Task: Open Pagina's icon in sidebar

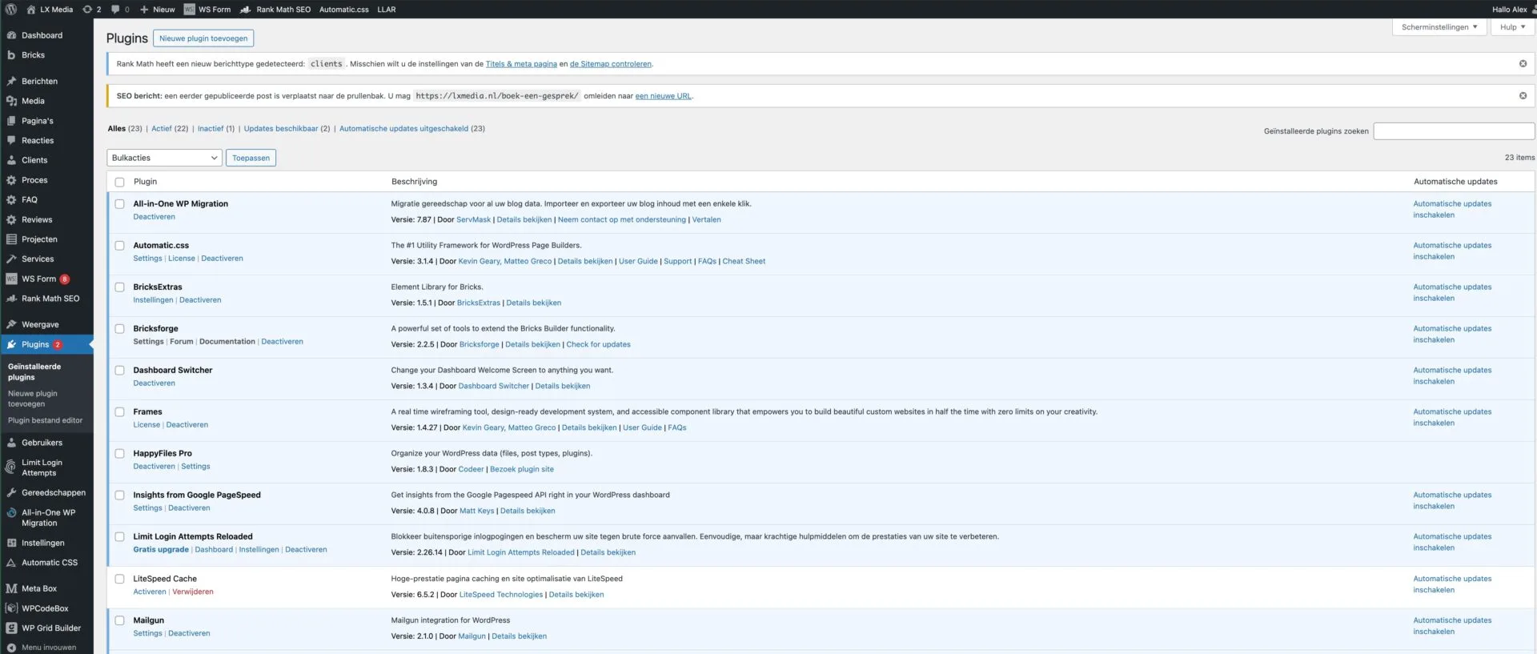Action: tap(11, 121)
